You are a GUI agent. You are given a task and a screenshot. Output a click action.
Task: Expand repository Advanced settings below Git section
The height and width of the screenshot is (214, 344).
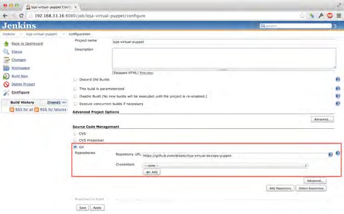coord(315,181)
